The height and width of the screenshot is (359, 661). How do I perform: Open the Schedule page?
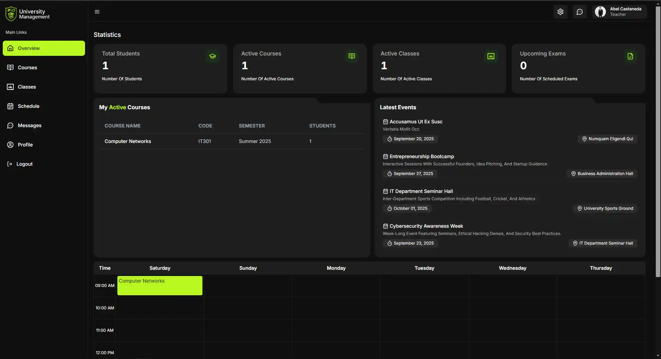[x=28, y=106]
